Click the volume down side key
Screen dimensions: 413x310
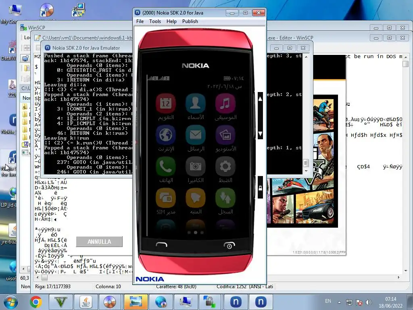pyautogui.click(x=260, y=134)
